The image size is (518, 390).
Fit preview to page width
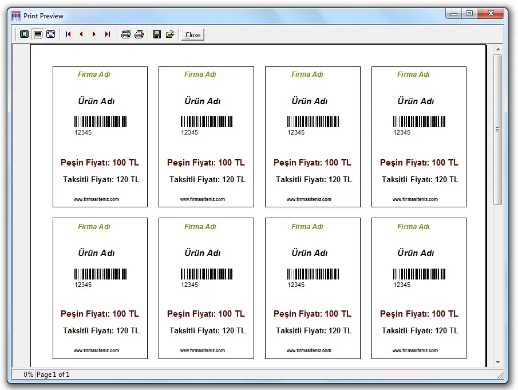pos(51,34)
